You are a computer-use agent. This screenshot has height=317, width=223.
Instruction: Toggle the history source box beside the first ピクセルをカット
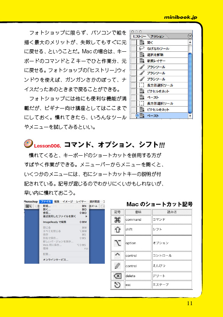pos(133,91)
